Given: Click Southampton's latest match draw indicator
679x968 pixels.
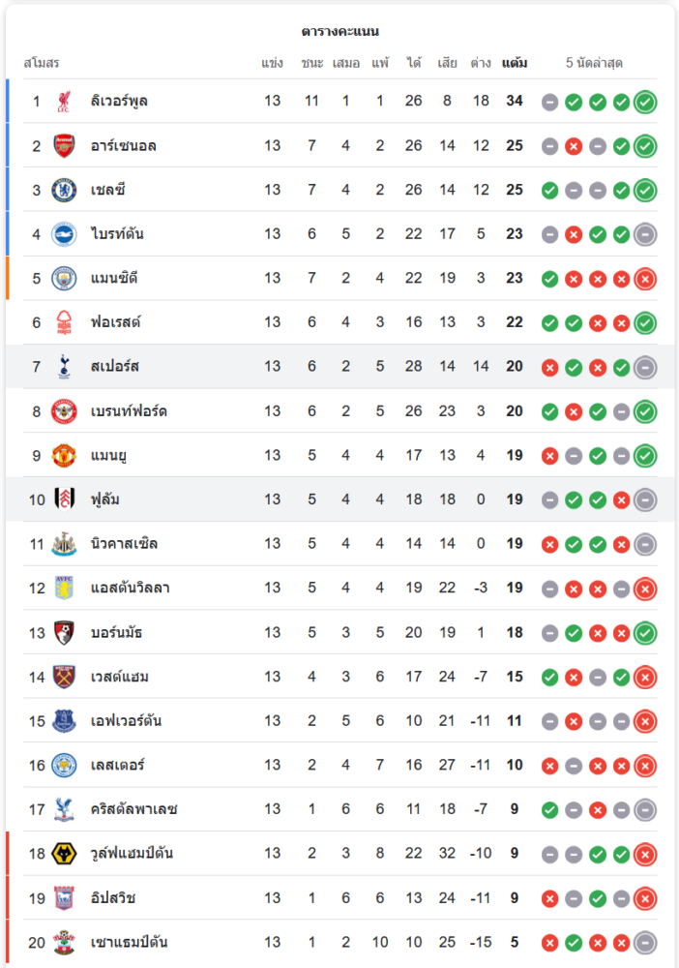Looking at the screenshot, I should (645, 942).
